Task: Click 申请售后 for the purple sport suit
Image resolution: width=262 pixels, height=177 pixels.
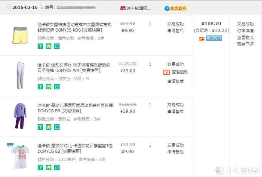Action: [x=175, y=112]
